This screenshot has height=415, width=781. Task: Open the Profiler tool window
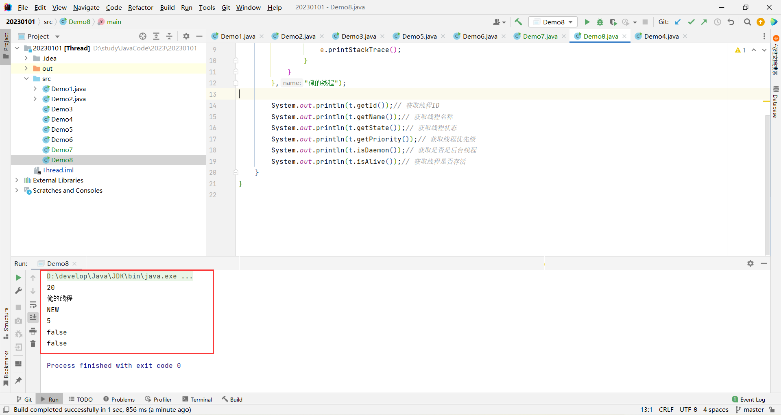tap(158, 399)
